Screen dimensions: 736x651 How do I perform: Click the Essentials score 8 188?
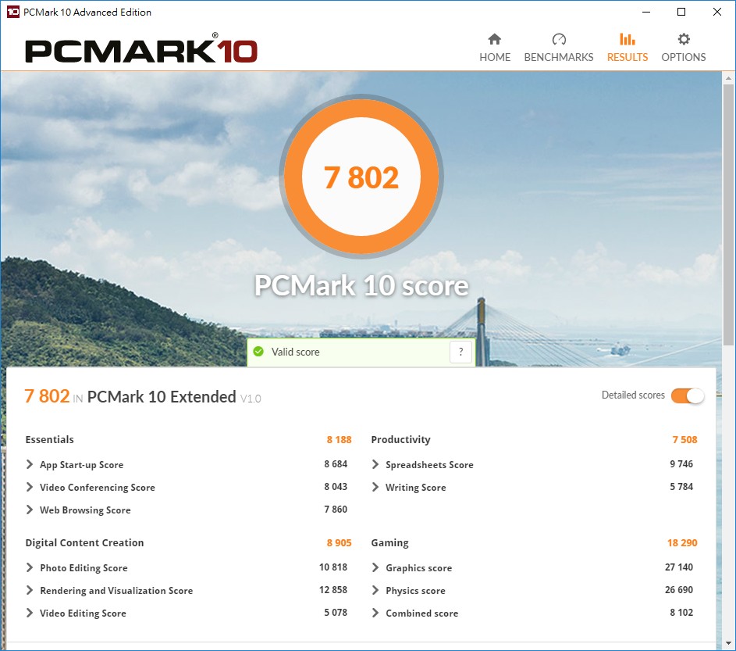pos(339,439)
